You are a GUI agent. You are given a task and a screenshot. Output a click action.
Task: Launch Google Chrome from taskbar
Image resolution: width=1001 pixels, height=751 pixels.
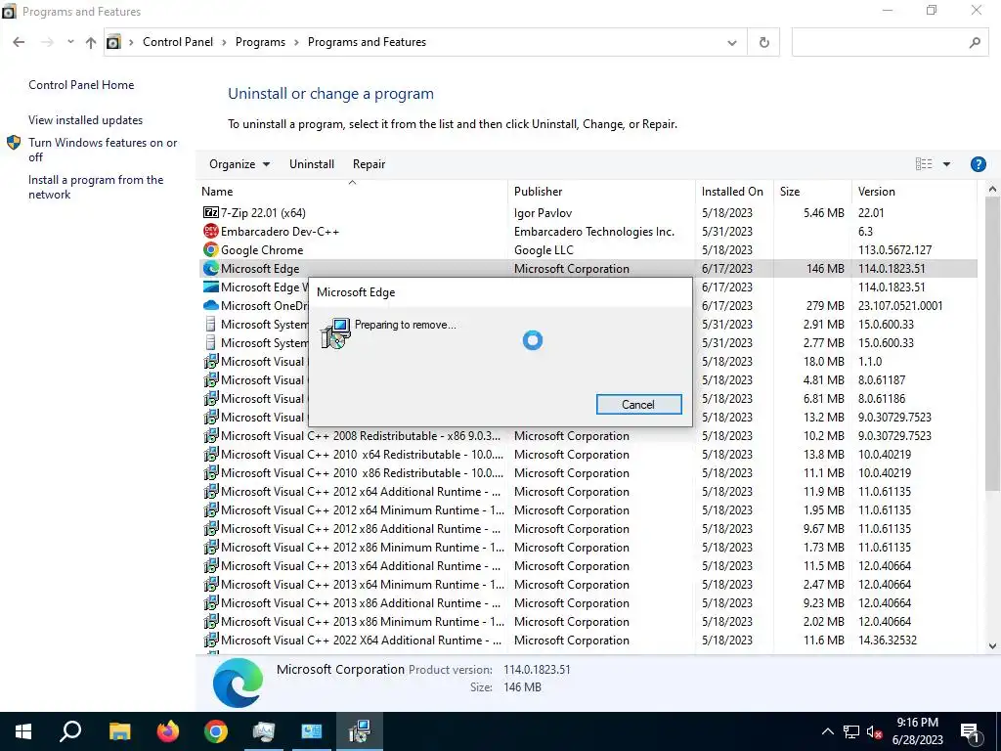pos(216,731)
